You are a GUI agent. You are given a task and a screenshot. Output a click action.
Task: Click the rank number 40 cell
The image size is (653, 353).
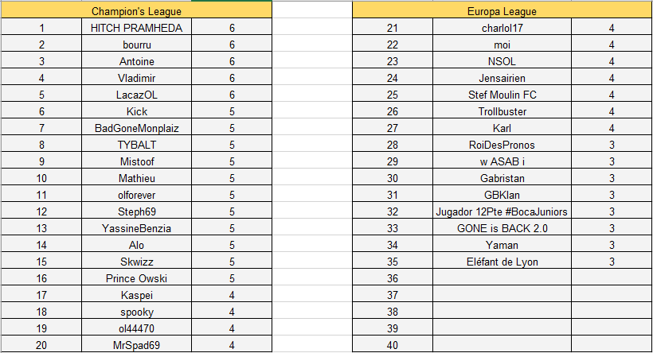[392, 345]
